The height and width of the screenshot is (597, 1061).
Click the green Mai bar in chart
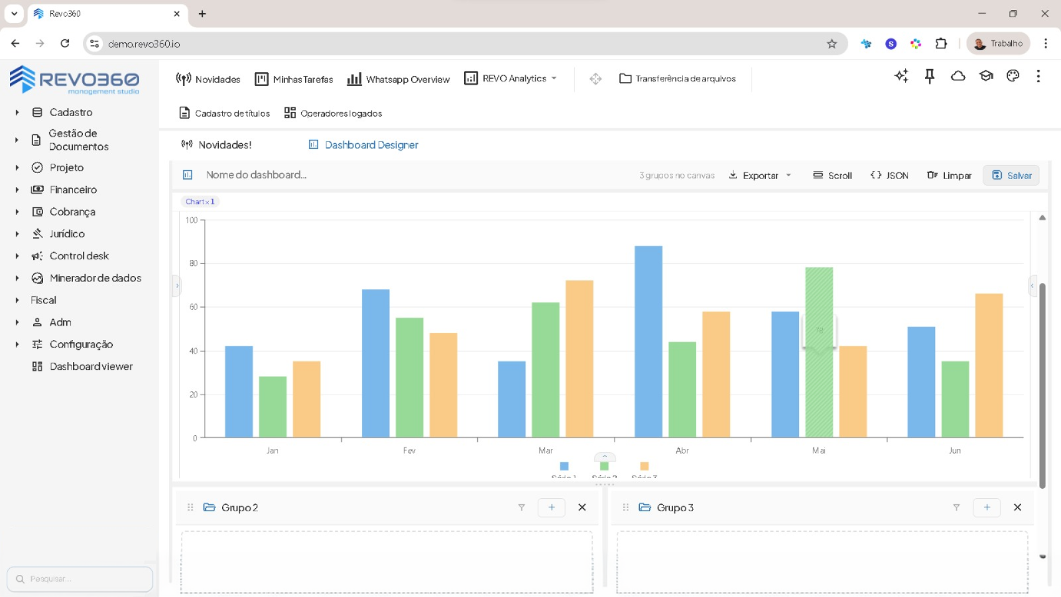[819, 352]
